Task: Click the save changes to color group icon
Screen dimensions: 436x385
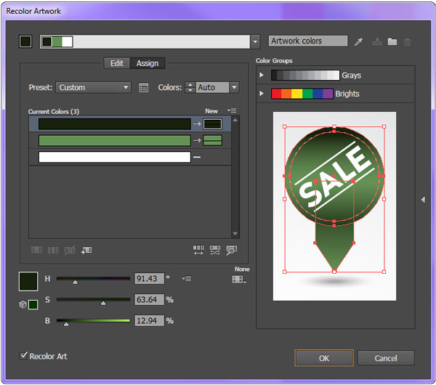Action: [x=376, y=42]
